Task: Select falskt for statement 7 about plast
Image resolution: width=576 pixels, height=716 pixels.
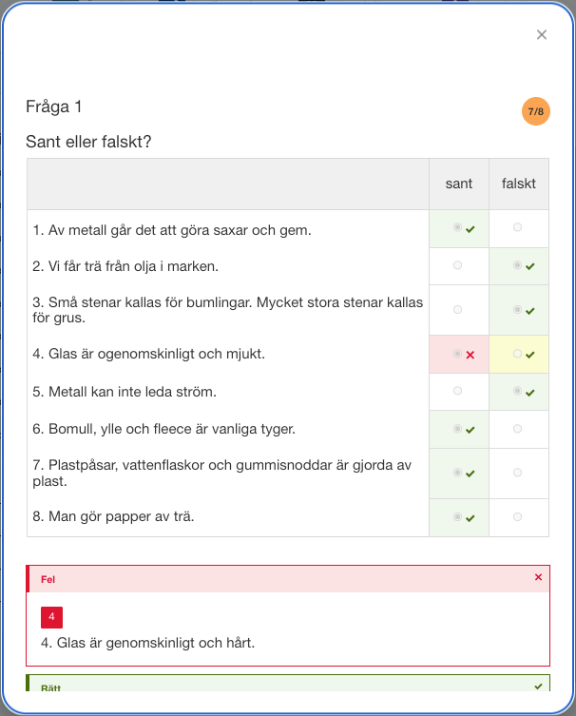Action: click(x=517, y=473)
